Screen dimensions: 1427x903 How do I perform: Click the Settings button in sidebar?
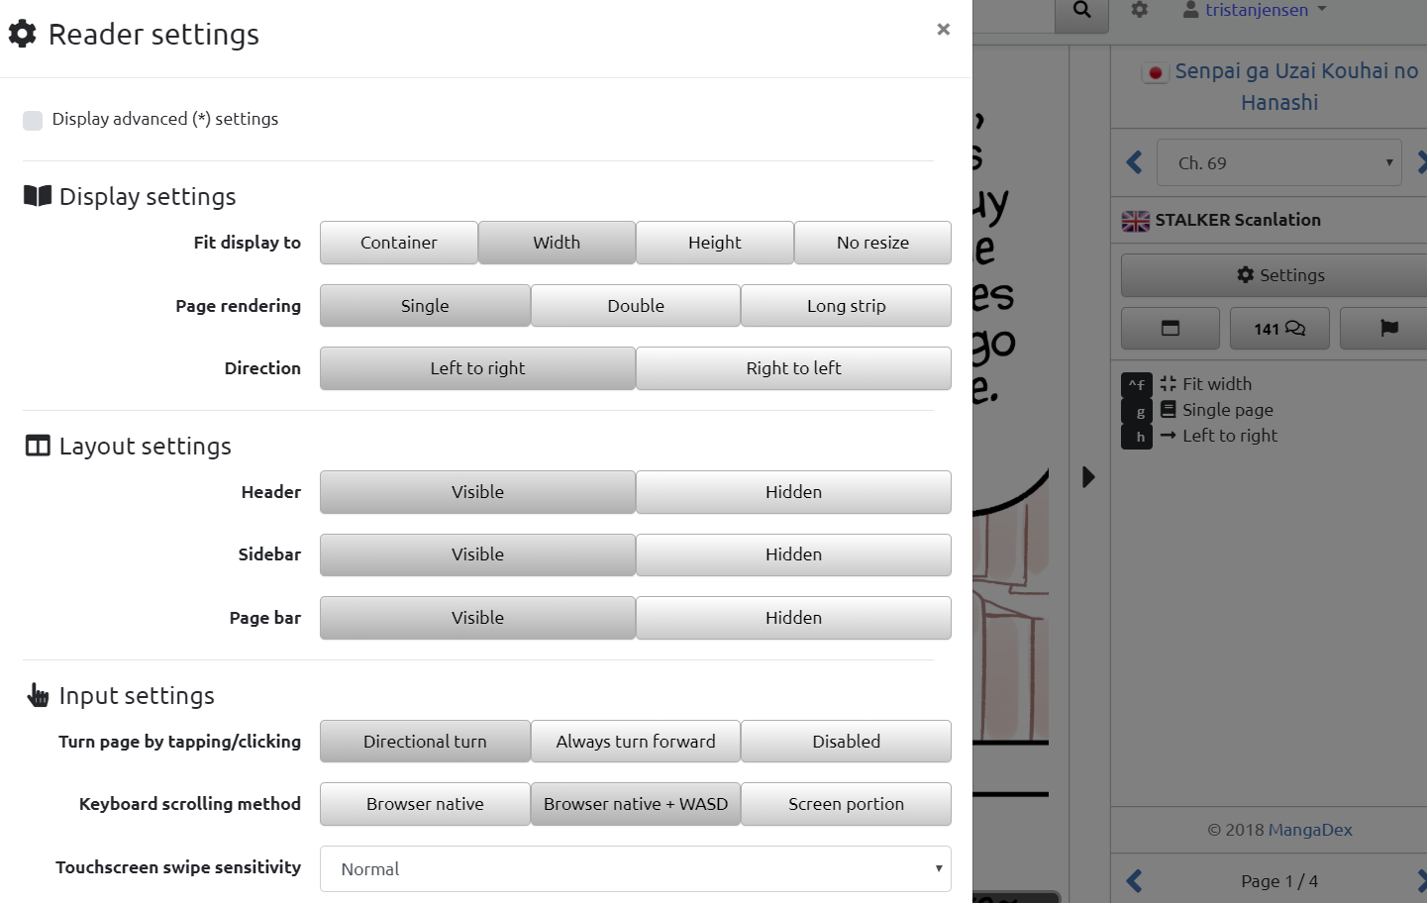point(1279,275)
